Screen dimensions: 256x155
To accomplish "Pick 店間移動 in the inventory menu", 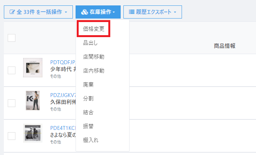I will (94, 57).
